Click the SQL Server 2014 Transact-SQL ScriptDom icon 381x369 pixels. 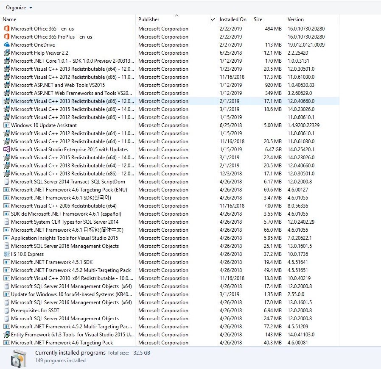tap(7, 181)
